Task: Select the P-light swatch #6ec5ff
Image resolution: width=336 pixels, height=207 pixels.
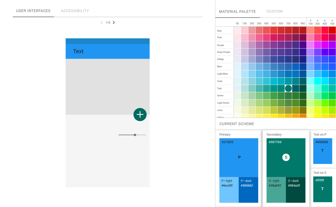Action: tap(229, 190)
